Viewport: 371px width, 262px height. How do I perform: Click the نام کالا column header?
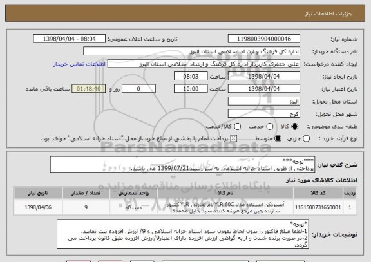(225, 193)
